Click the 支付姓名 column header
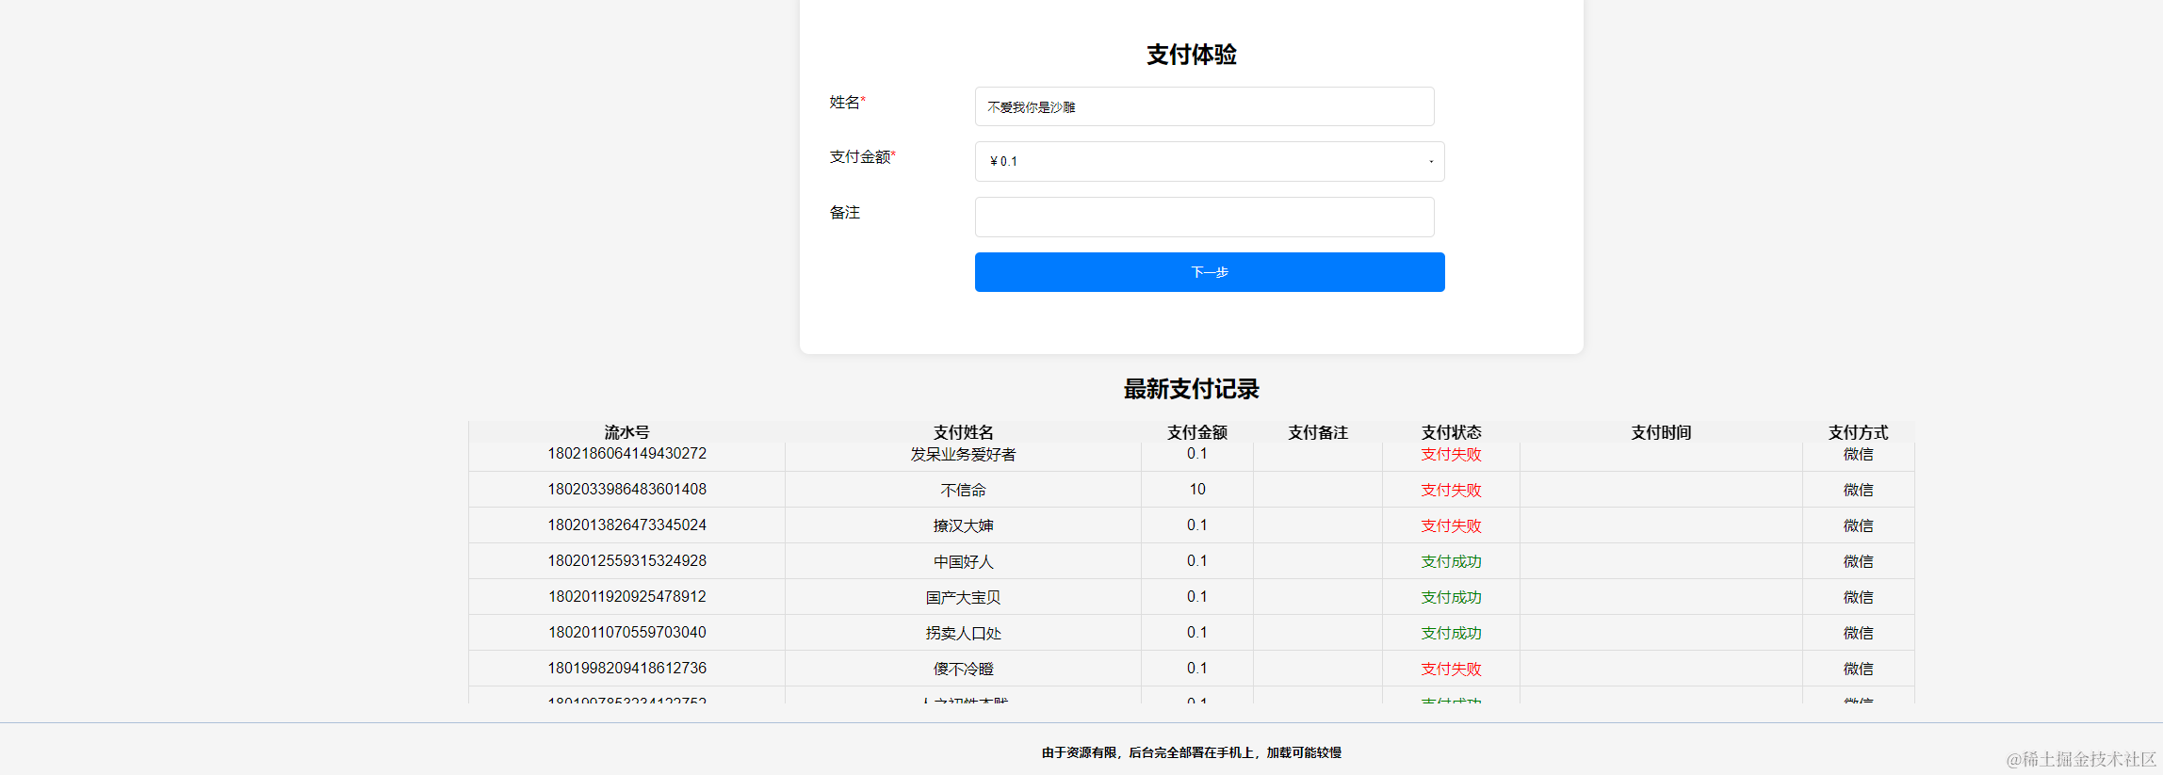 [x=963, y=432]
